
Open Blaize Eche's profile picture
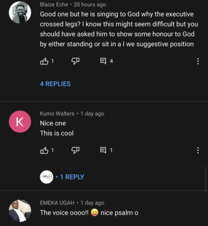[x=20, y=12]
